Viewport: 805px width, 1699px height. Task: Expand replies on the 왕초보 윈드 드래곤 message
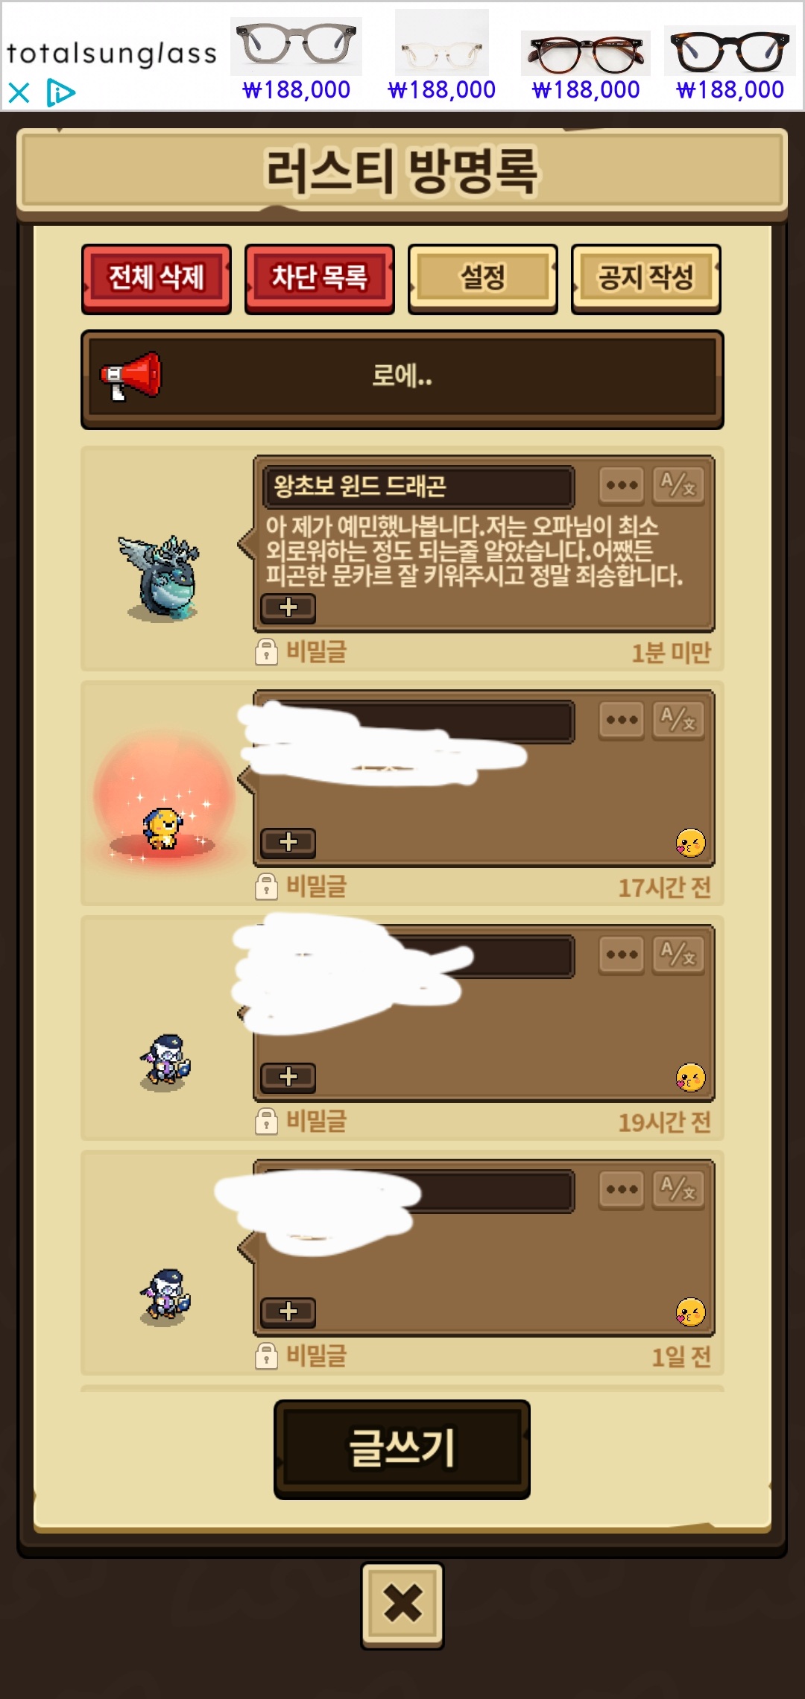pyautogui.click(x=288, y=608)
